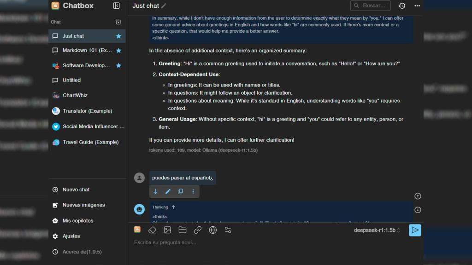Open Social Media Influencer chat
Screen dimensions: 472x265
coord(87,127)
